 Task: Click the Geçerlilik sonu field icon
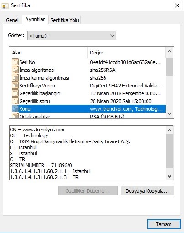(15, 101)
